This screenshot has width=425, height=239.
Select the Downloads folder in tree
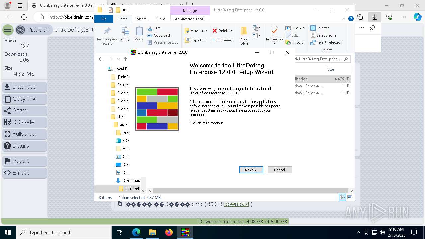click(128, 181)
